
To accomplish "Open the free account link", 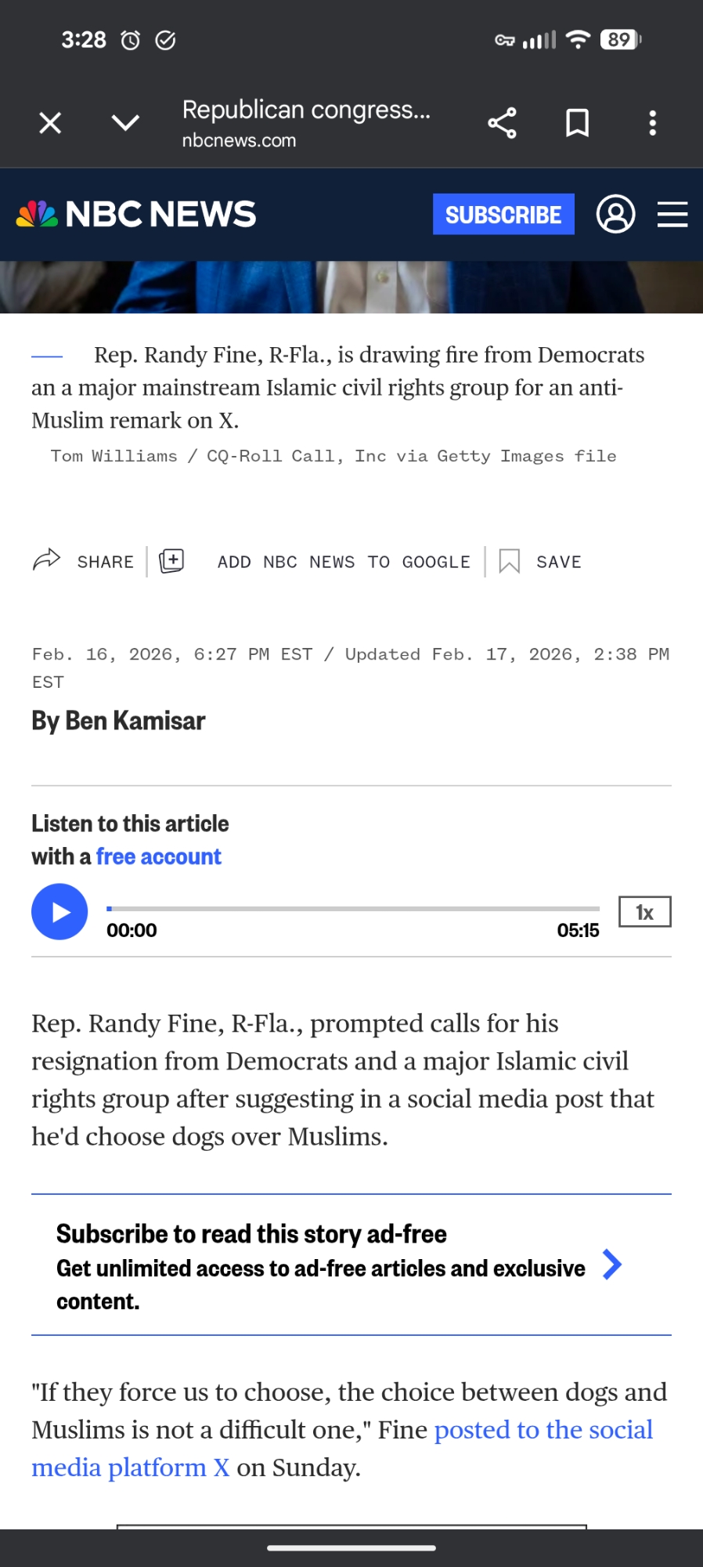I will pos(158,856).
